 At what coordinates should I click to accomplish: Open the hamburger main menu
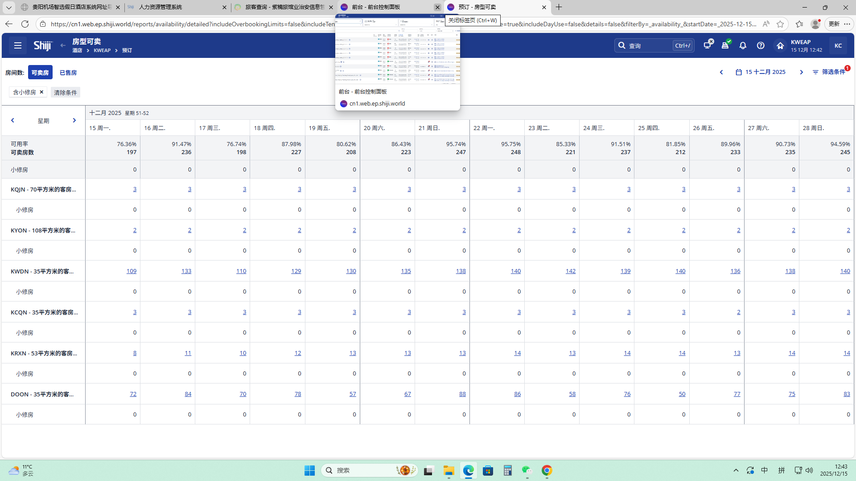[18, 45]
